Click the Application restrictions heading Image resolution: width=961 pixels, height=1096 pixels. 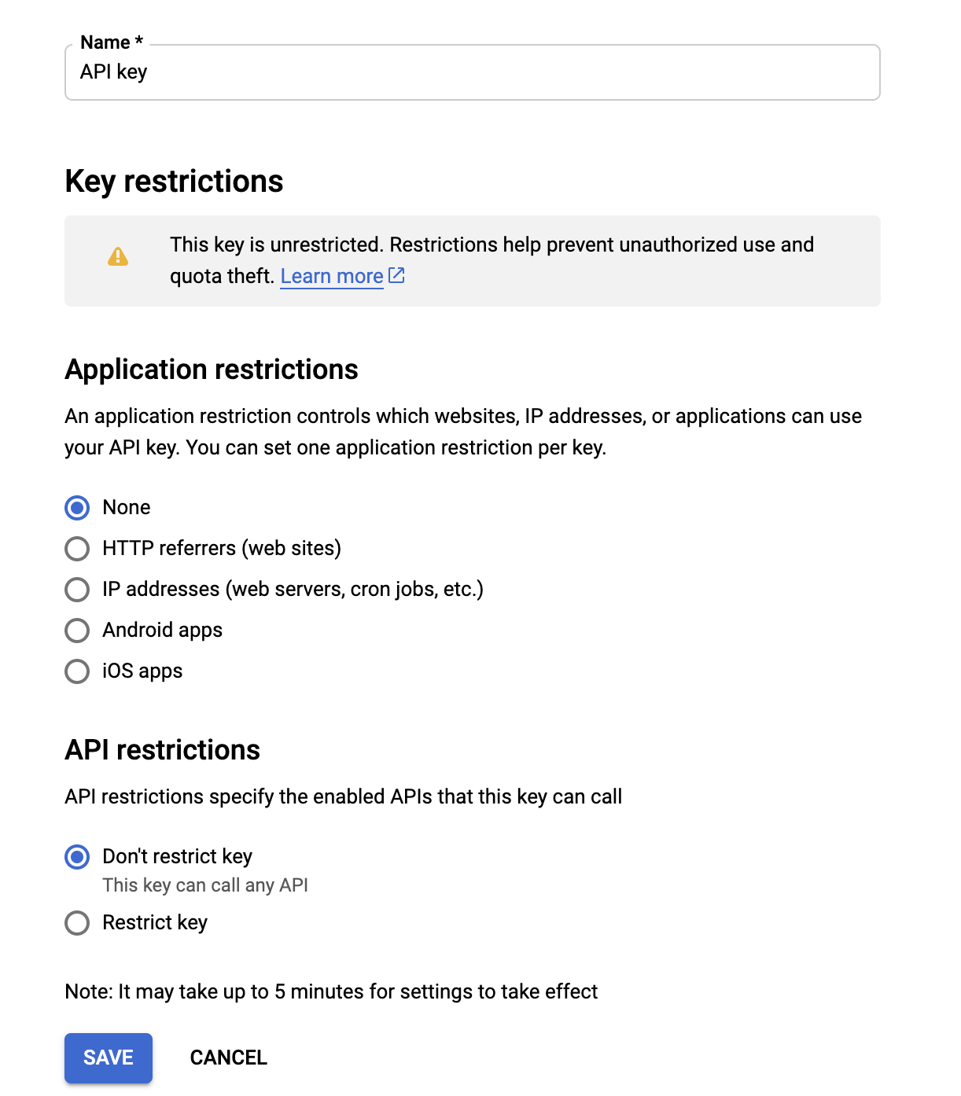tap(212, 369)
